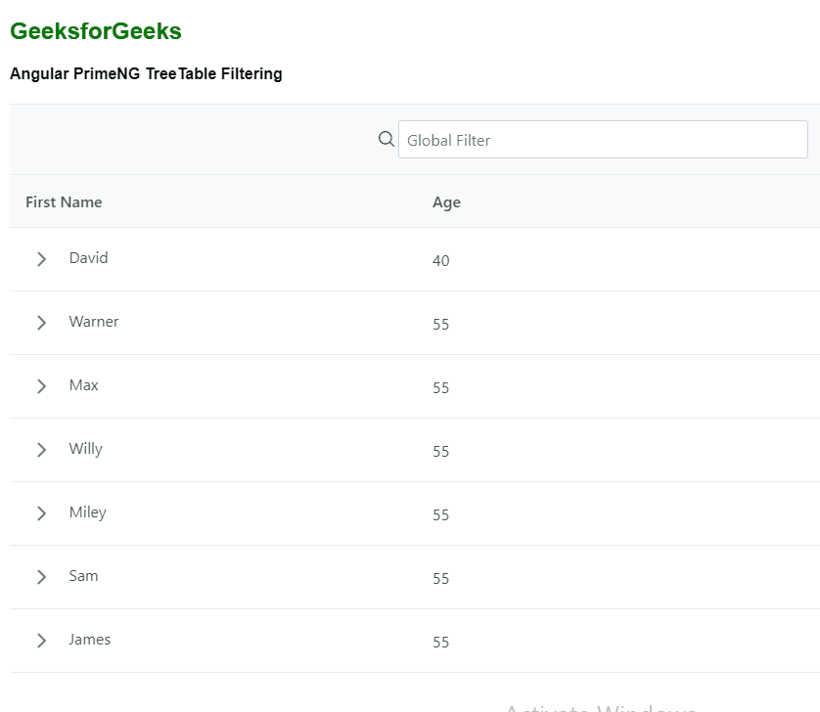Select the David name cell
Screen dimensions: 820x712
[88, 258]
